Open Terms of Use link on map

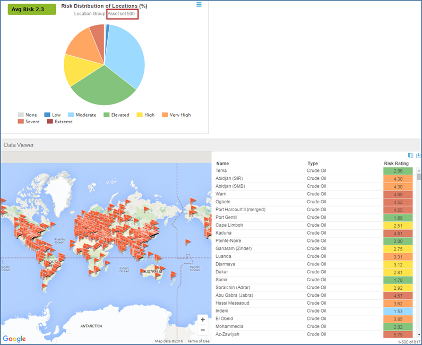(x=198, y=341)
